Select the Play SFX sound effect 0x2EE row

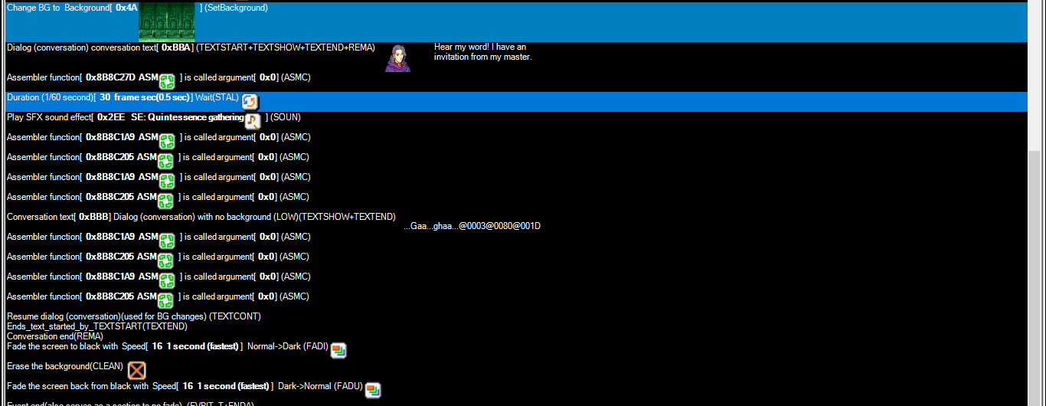pyautogui.click(x=123, y=117)
